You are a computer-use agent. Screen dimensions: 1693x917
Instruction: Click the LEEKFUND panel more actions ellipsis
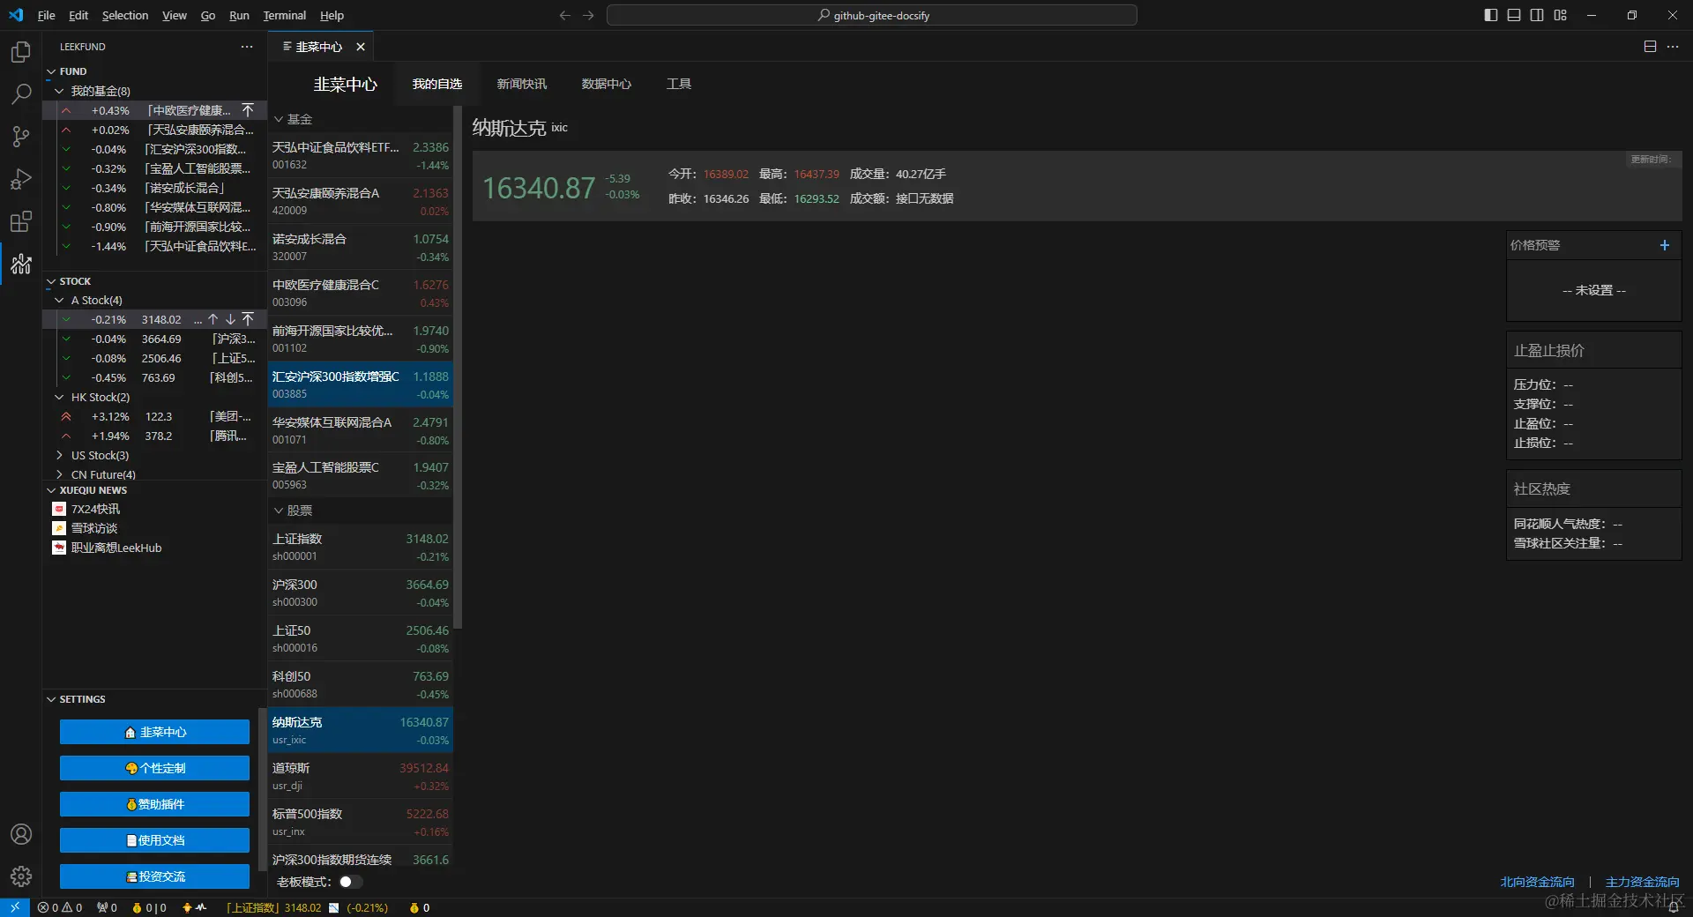(x=247, y=47)
